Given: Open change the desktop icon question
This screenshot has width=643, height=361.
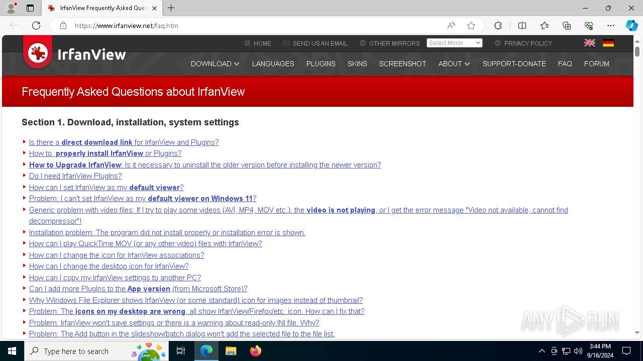Looking at the screenshot, I should (109, 266).
